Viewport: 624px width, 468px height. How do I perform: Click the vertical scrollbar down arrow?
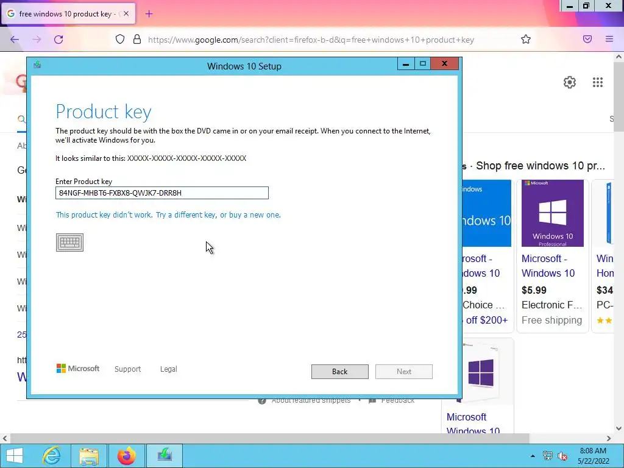click(x=619, y=428)
